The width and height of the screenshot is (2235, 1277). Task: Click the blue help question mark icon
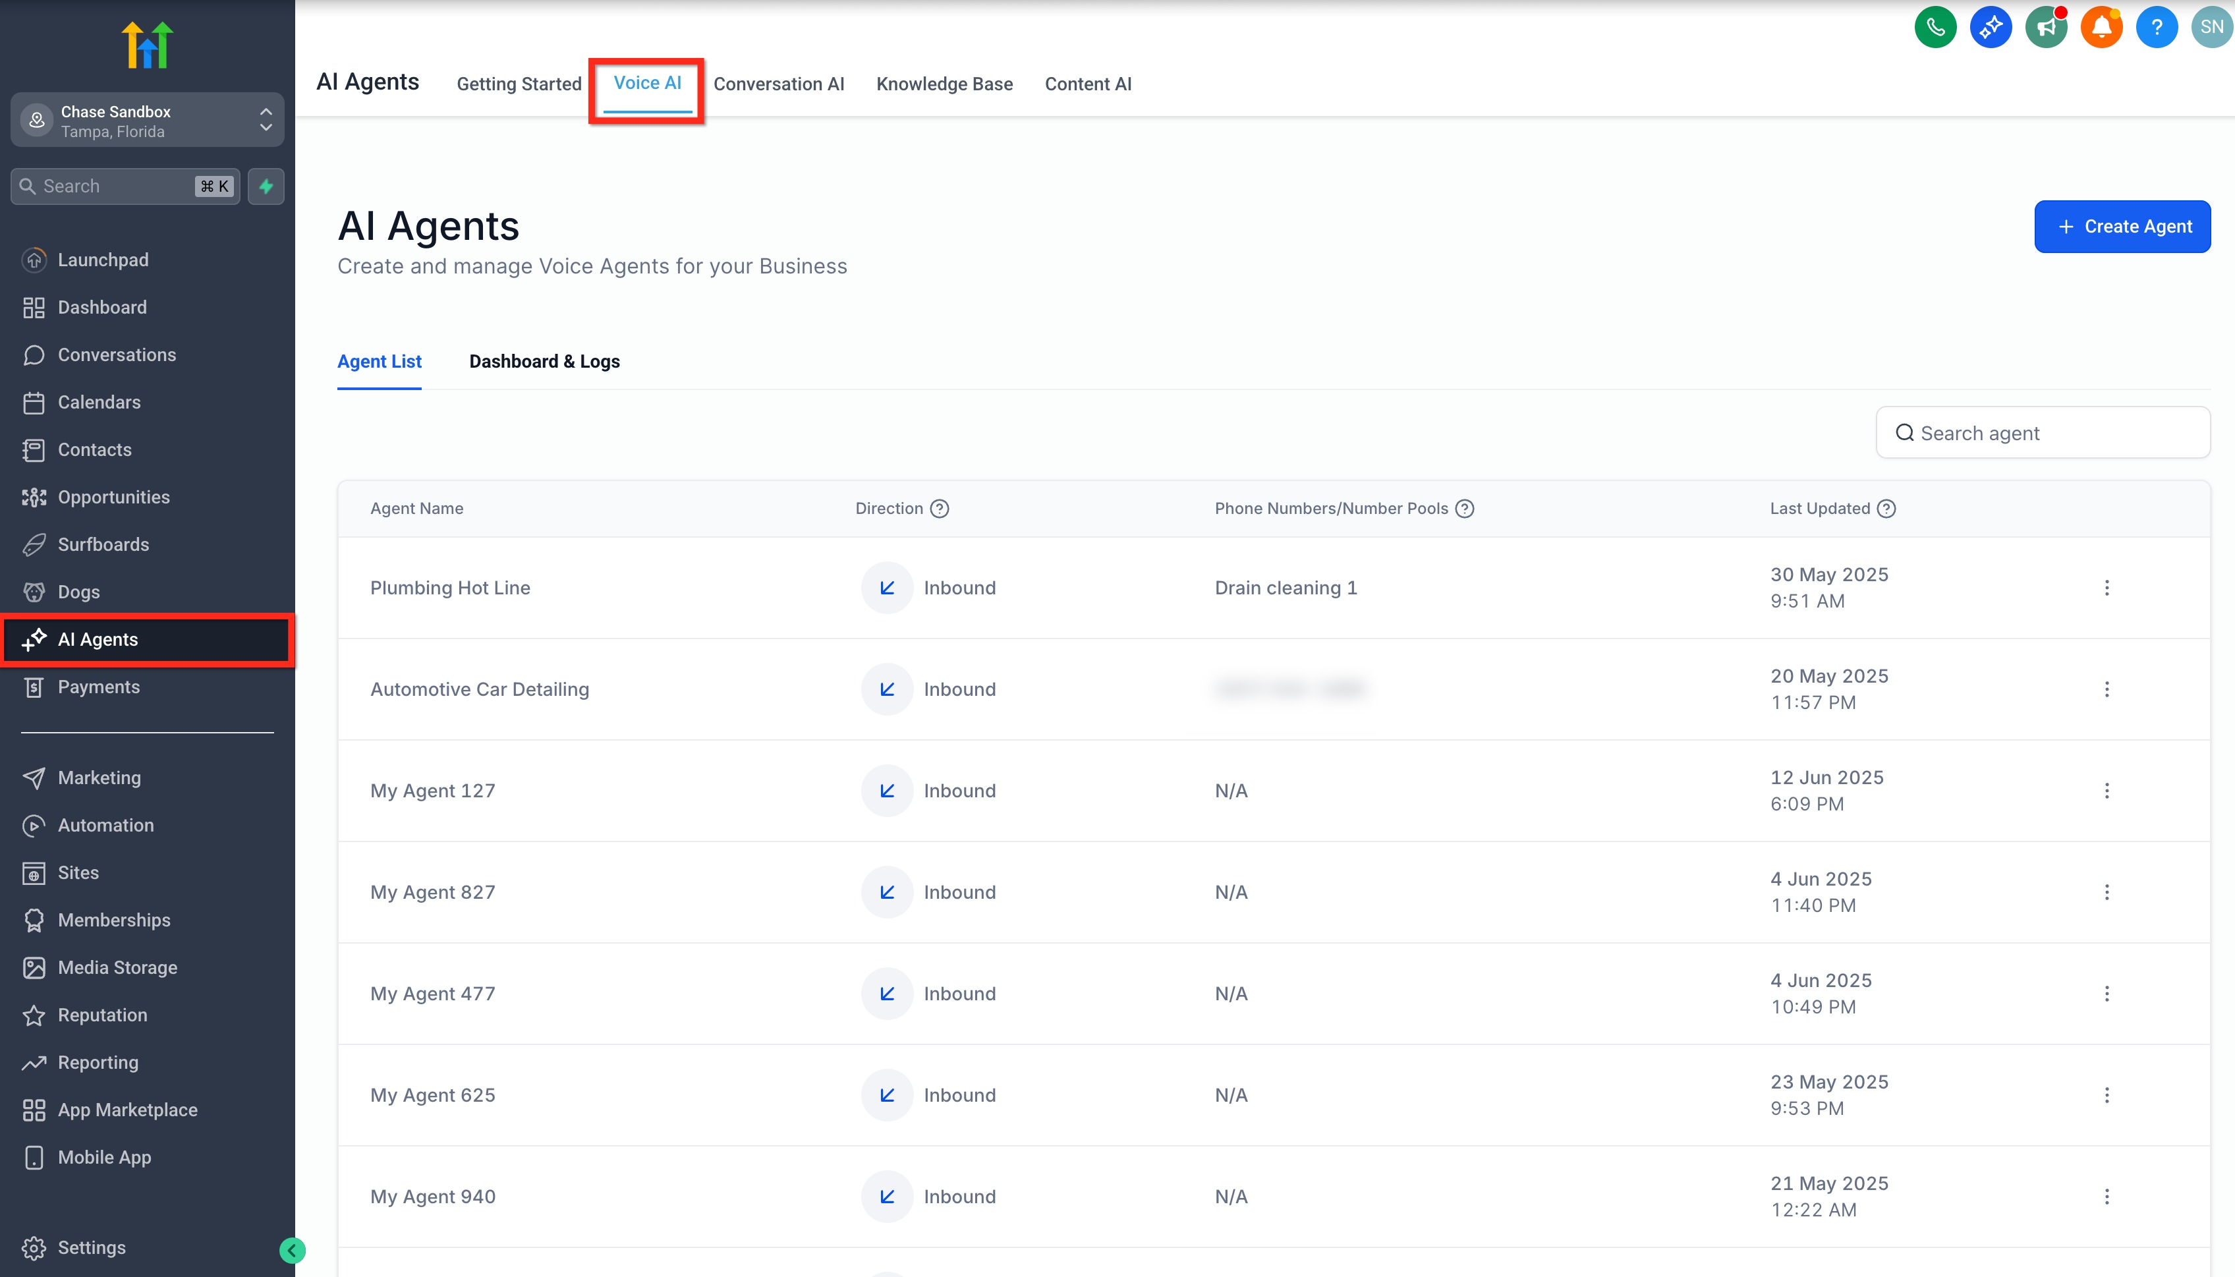point(2156,27)
